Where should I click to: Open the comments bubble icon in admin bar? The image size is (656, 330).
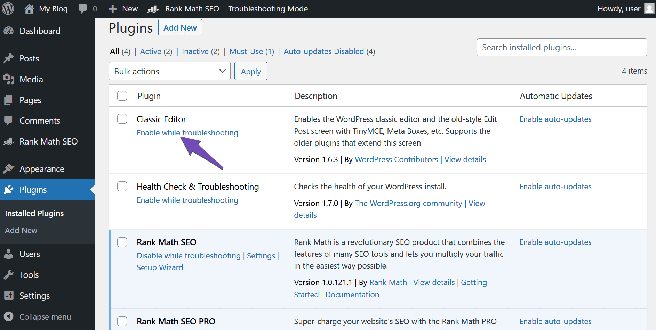pyautogui.click(x=83, y=9)
